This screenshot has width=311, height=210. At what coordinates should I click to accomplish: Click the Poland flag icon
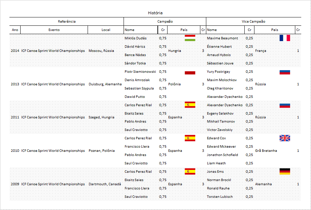(x=190, y=72)
